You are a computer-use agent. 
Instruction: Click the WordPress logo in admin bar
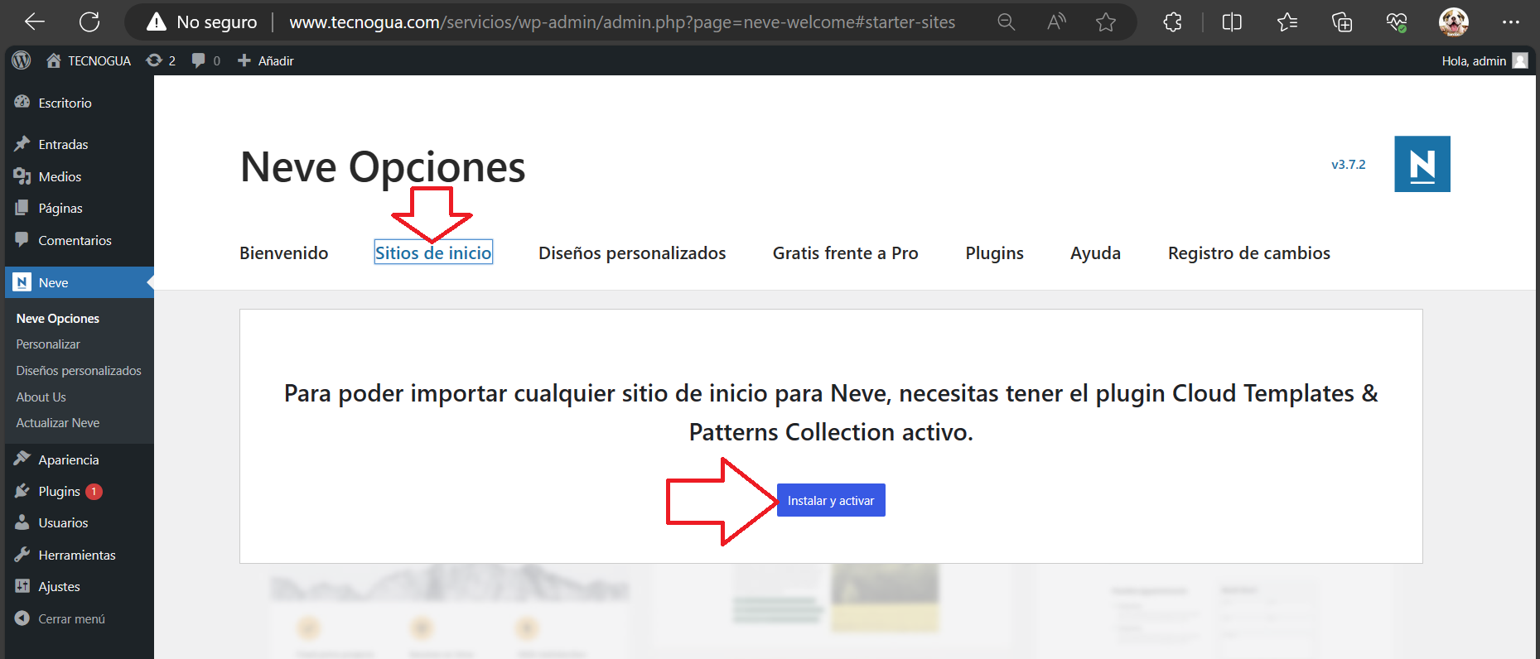(22, 60)
